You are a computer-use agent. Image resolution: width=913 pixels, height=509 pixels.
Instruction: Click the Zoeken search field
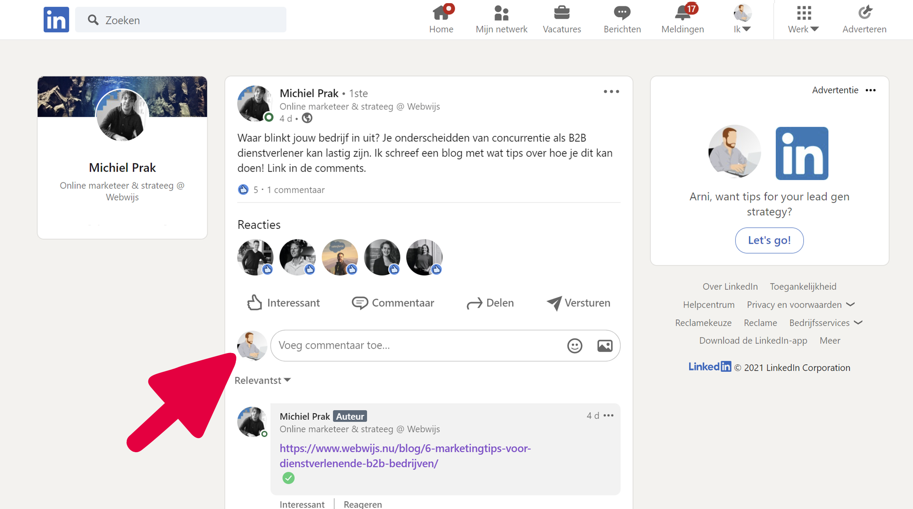180,20
